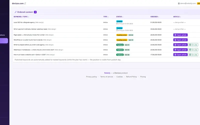Sort table by Article column
Viewport: 200px width, 125px height.
point(177,17)
